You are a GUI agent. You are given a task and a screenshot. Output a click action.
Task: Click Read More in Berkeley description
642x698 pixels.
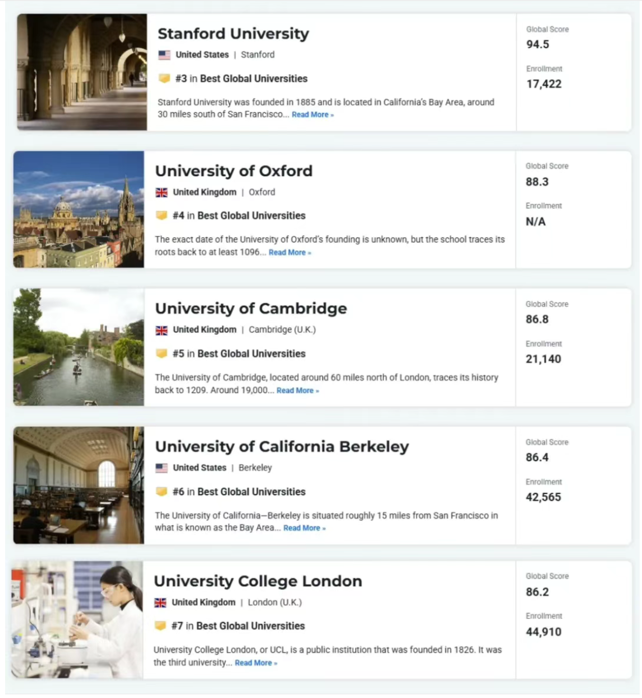tap(304, 528)
